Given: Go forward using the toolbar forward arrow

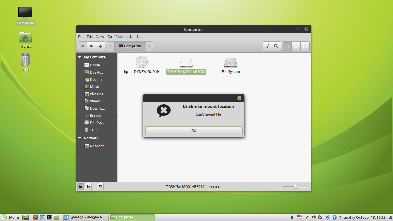Looking at the screenshot, I should coord(91,46).
